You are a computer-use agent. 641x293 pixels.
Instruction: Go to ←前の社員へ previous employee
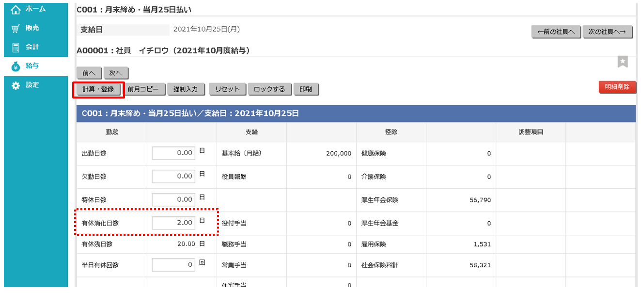556,32
